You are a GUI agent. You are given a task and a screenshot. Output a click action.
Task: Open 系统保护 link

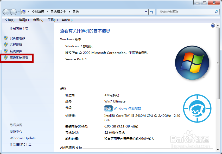click(16, 51)
